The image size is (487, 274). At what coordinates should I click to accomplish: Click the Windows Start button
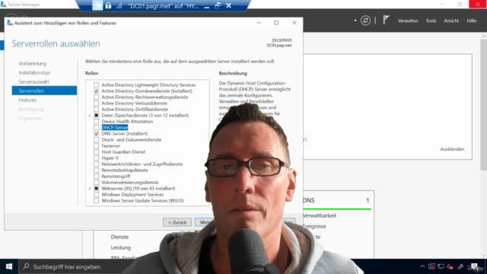(x=9, y=266)
